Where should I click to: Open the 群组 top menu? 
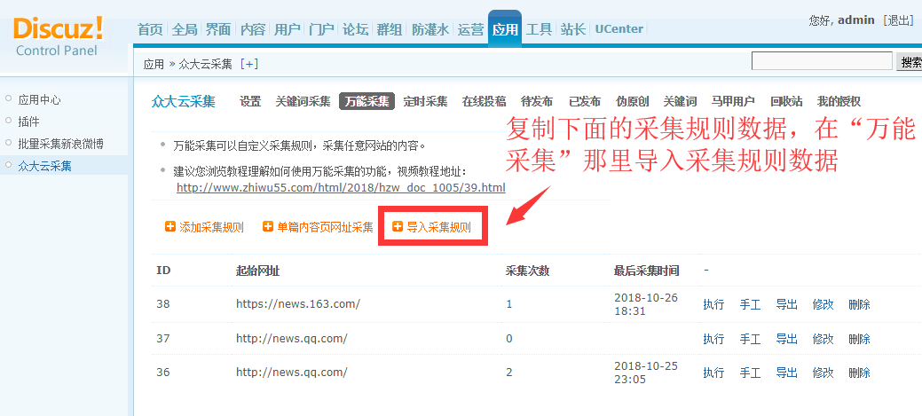coord(390,29)
